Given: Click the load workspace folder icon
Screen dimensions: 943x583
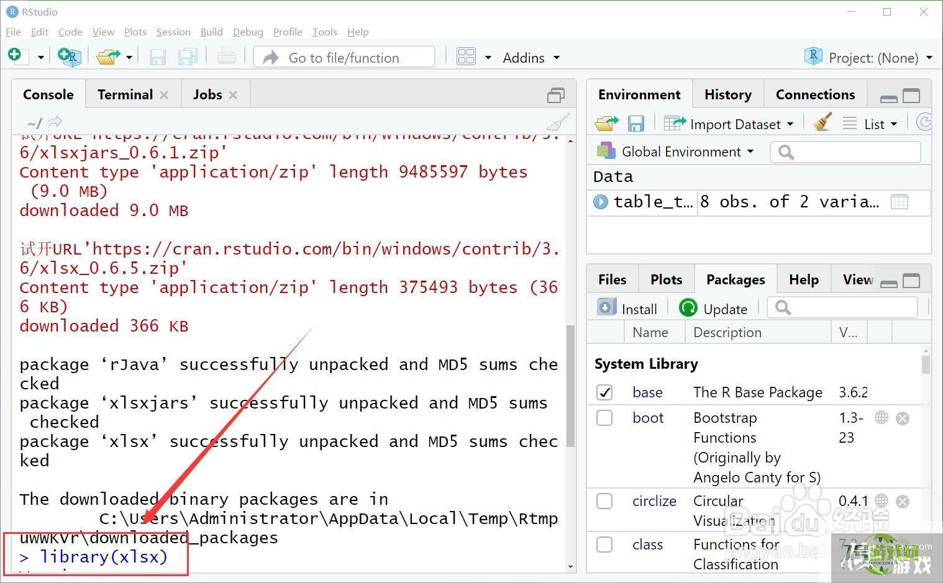Looking at the screenshot, I should coord(606,123).
